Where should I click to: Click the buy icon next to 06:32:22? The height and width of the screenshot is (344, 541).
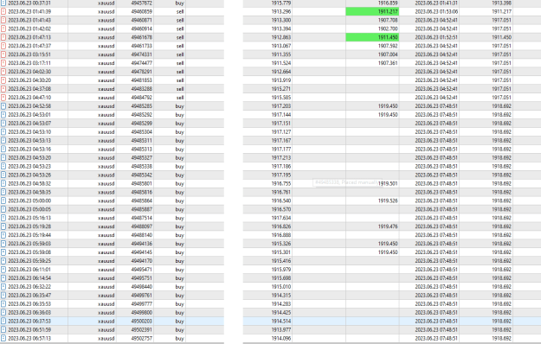(3, 287)
